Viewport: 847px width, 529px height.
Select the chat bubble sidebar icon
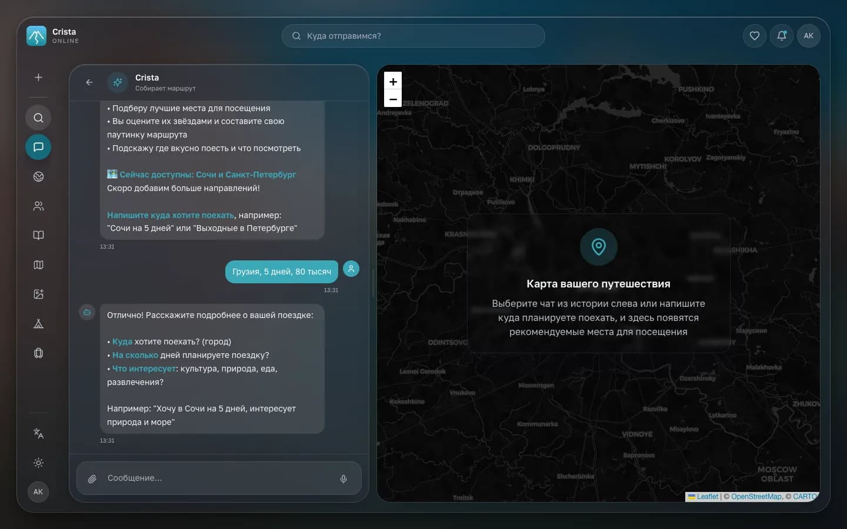tap(38, 147)
